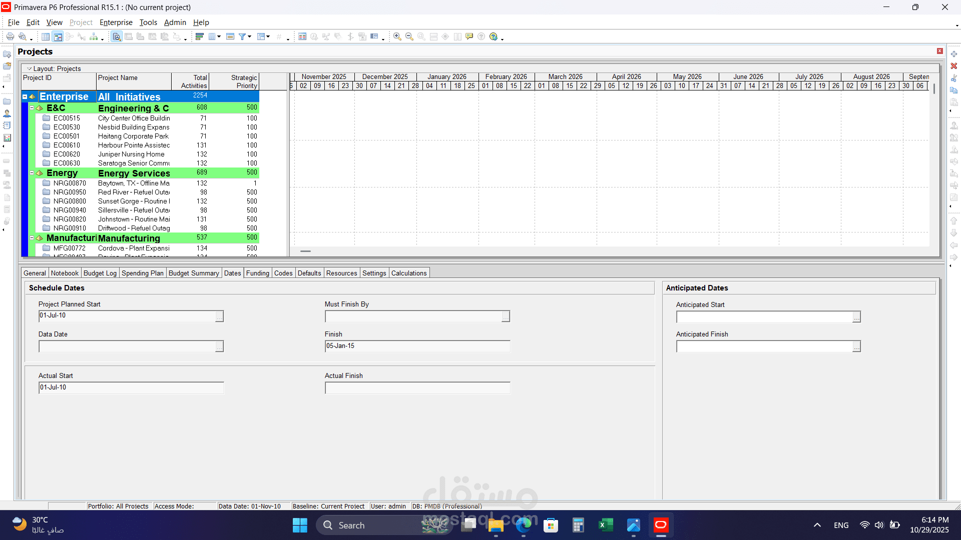Image resolution: width=961 pixels, height=540 pixels.
Task: Click the Add New Project icon in sidebar
Action: pos(7,54)
